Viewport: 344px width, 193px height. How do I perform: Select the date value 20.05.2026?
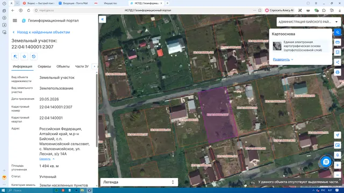(49, 99)
